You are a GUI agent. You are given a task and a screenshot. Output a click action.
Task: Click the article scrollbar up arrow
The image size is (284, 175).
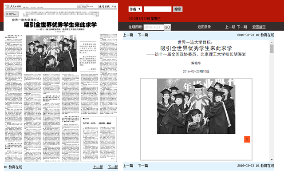click(x=272, y=43)
